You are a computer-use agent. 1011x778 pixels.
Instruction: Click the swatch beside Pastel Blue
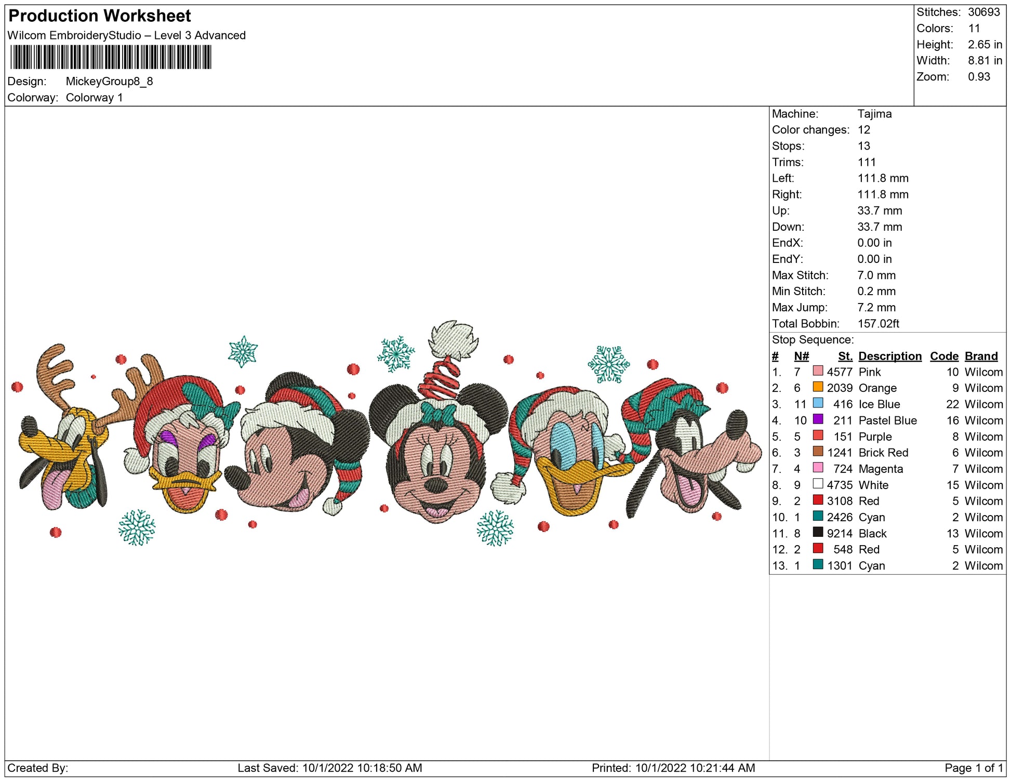(x=818, y=419)
